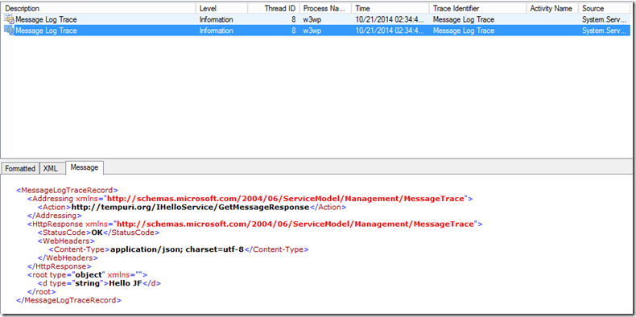Click selected row's Trace Identifier cell

[464, 31]
